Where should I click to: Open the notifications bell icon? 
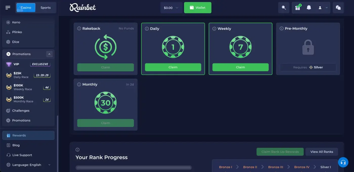point(309,8)
